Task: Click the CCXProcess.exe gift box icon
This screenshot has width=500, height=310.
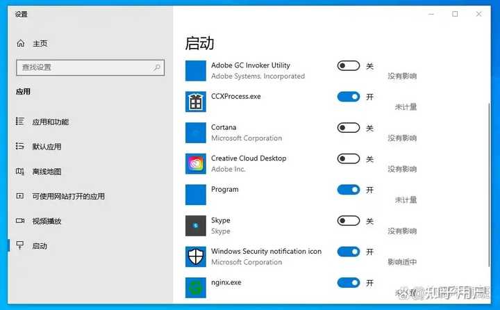Action: [x=195, y=102]
